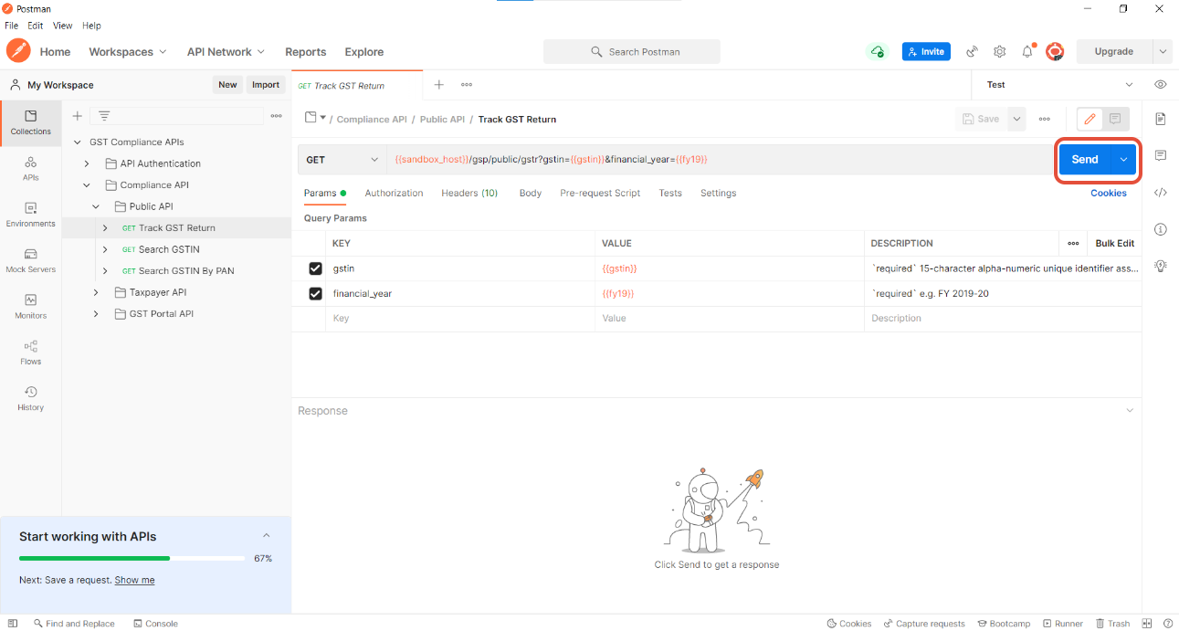Image resolution: width=1179 pixels, height=631 pixels.
Task: Open the Cookies link beside tabs
Action: pos(1109,193)
